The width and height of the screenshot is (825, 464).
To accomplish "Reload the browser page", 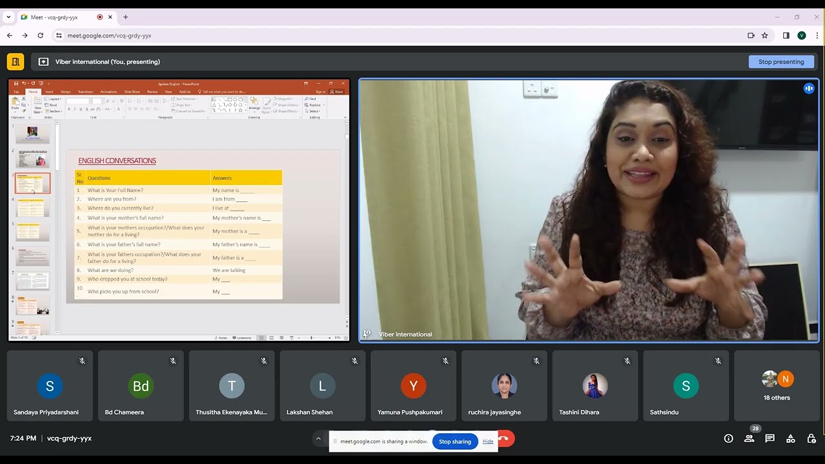I will (x=41, y=35).
